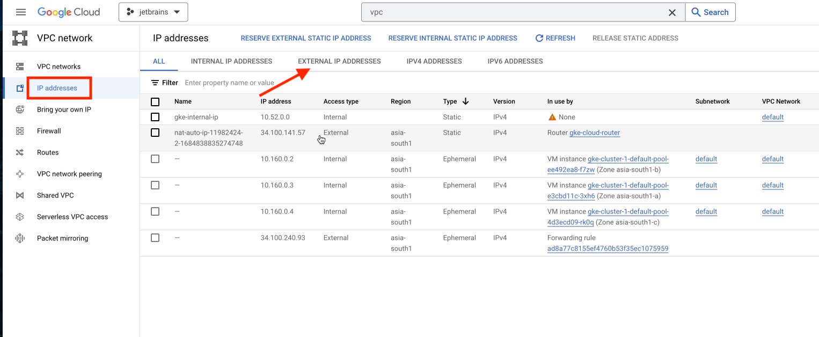The width and height of the screenshot is (819, 337).
Task: Open the jetbrains project selector dropdown
Action: coord(153,12)
